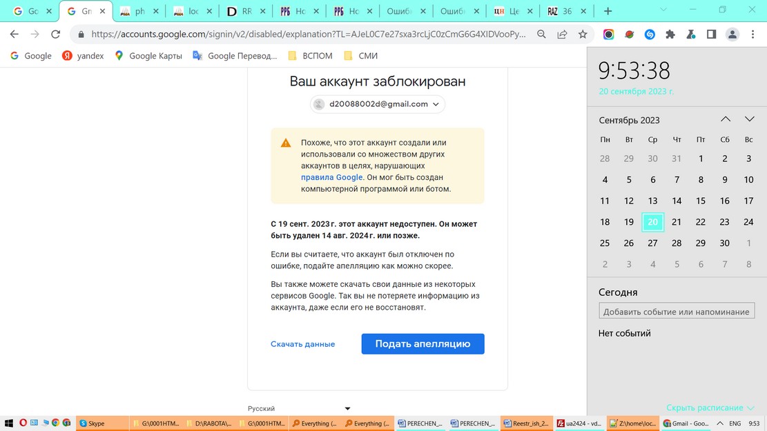Open the zoom magnifier in the address bar

coord(541,34)
